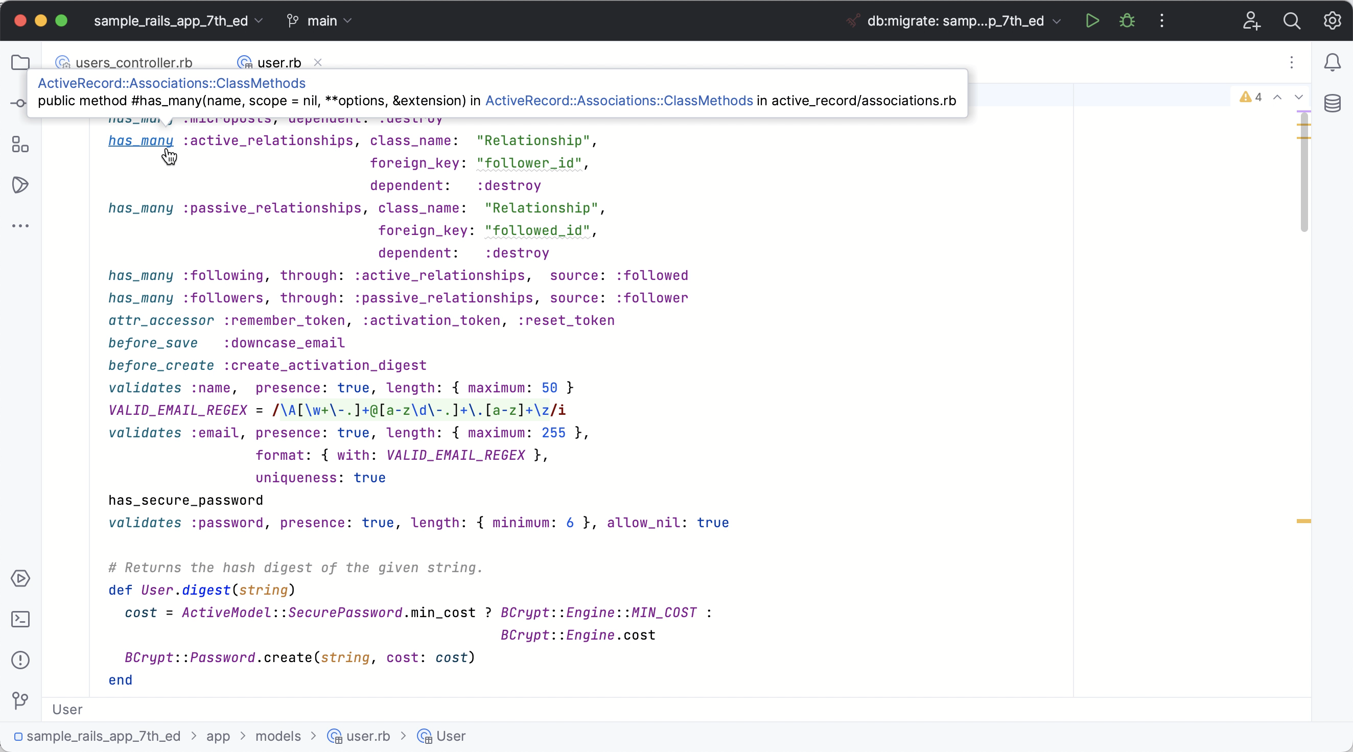
Task: Run the db:migrate configuration
Action: pos(1092,21)
